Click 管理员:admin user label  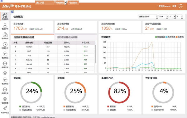(x=165, y=6)
